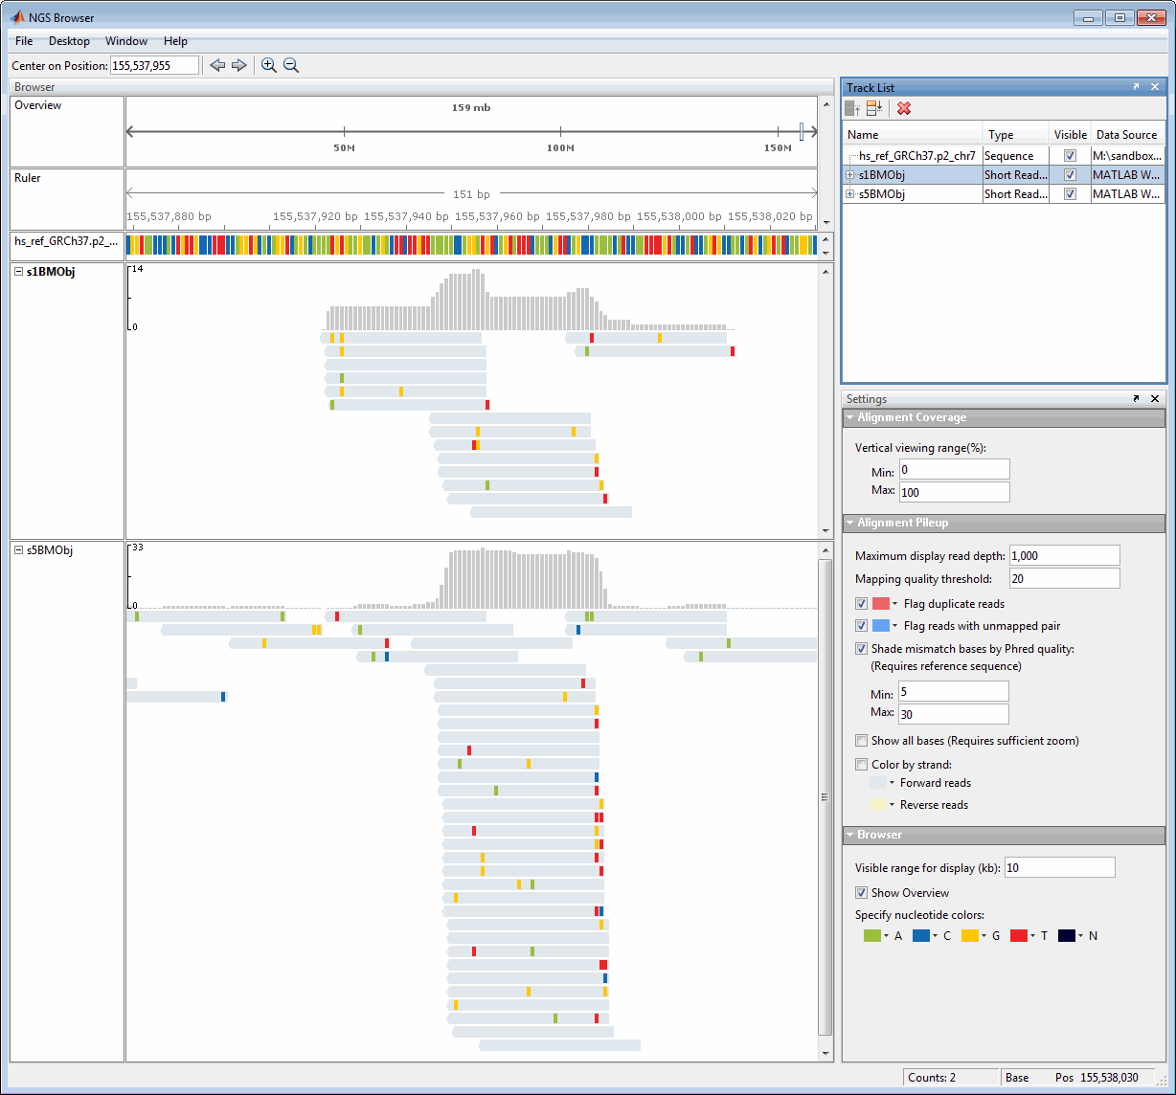Viewport: 1176px width, 1095px height.
Task: Open duplicate reads color dropdown arrow
Action: [x=895, y=604]
